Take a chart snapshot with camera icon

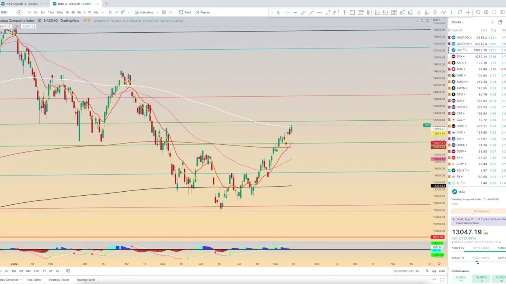click(x=502, y=12)
